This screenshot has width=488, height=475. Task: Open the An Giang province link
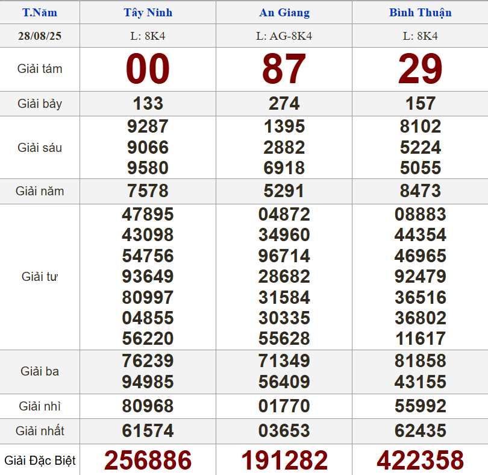point(284,13)
